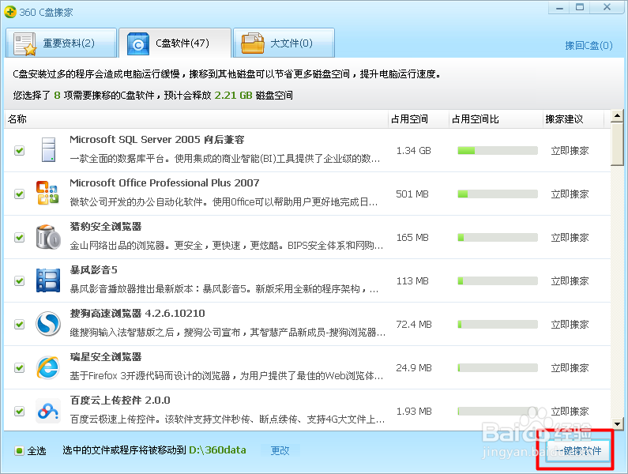Click the document-with-star icon on 重要资料 tab
Image resolution: width=628 pixels, height=474 pixels.
point(24,44)
